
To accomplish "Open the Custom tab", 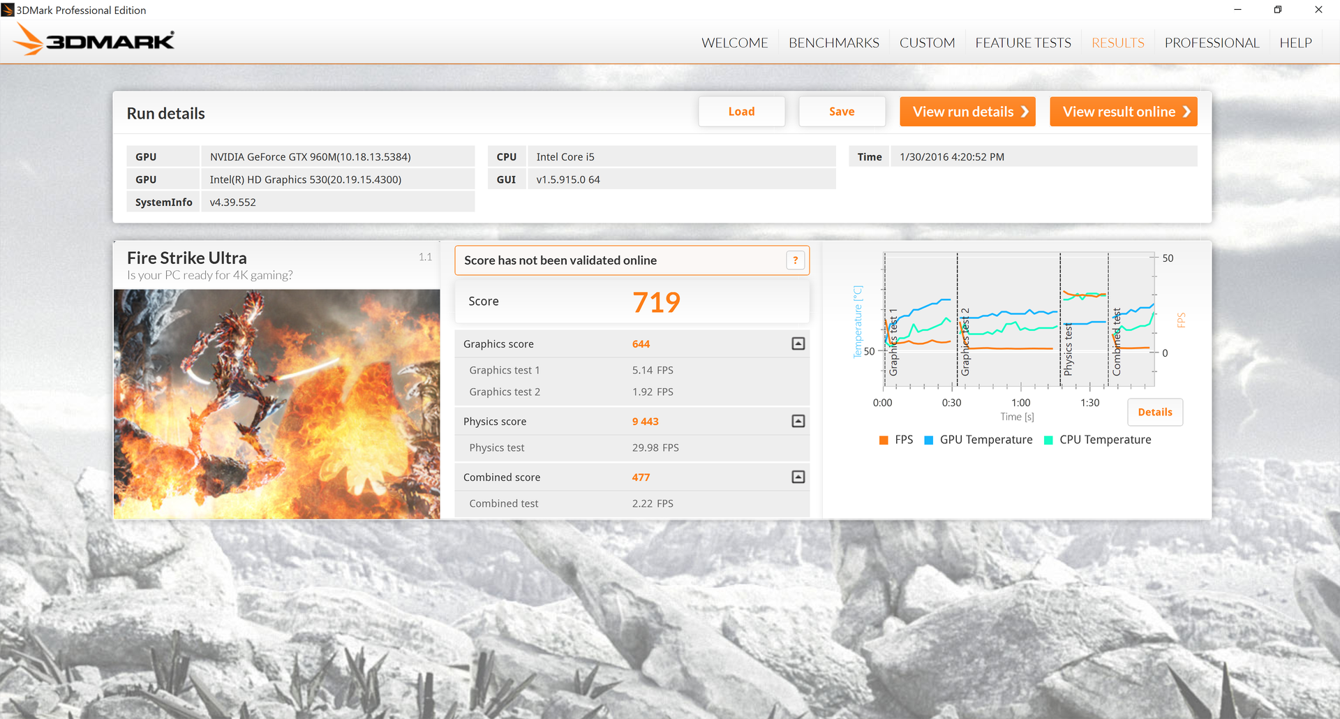I will (x=927, y=43).
